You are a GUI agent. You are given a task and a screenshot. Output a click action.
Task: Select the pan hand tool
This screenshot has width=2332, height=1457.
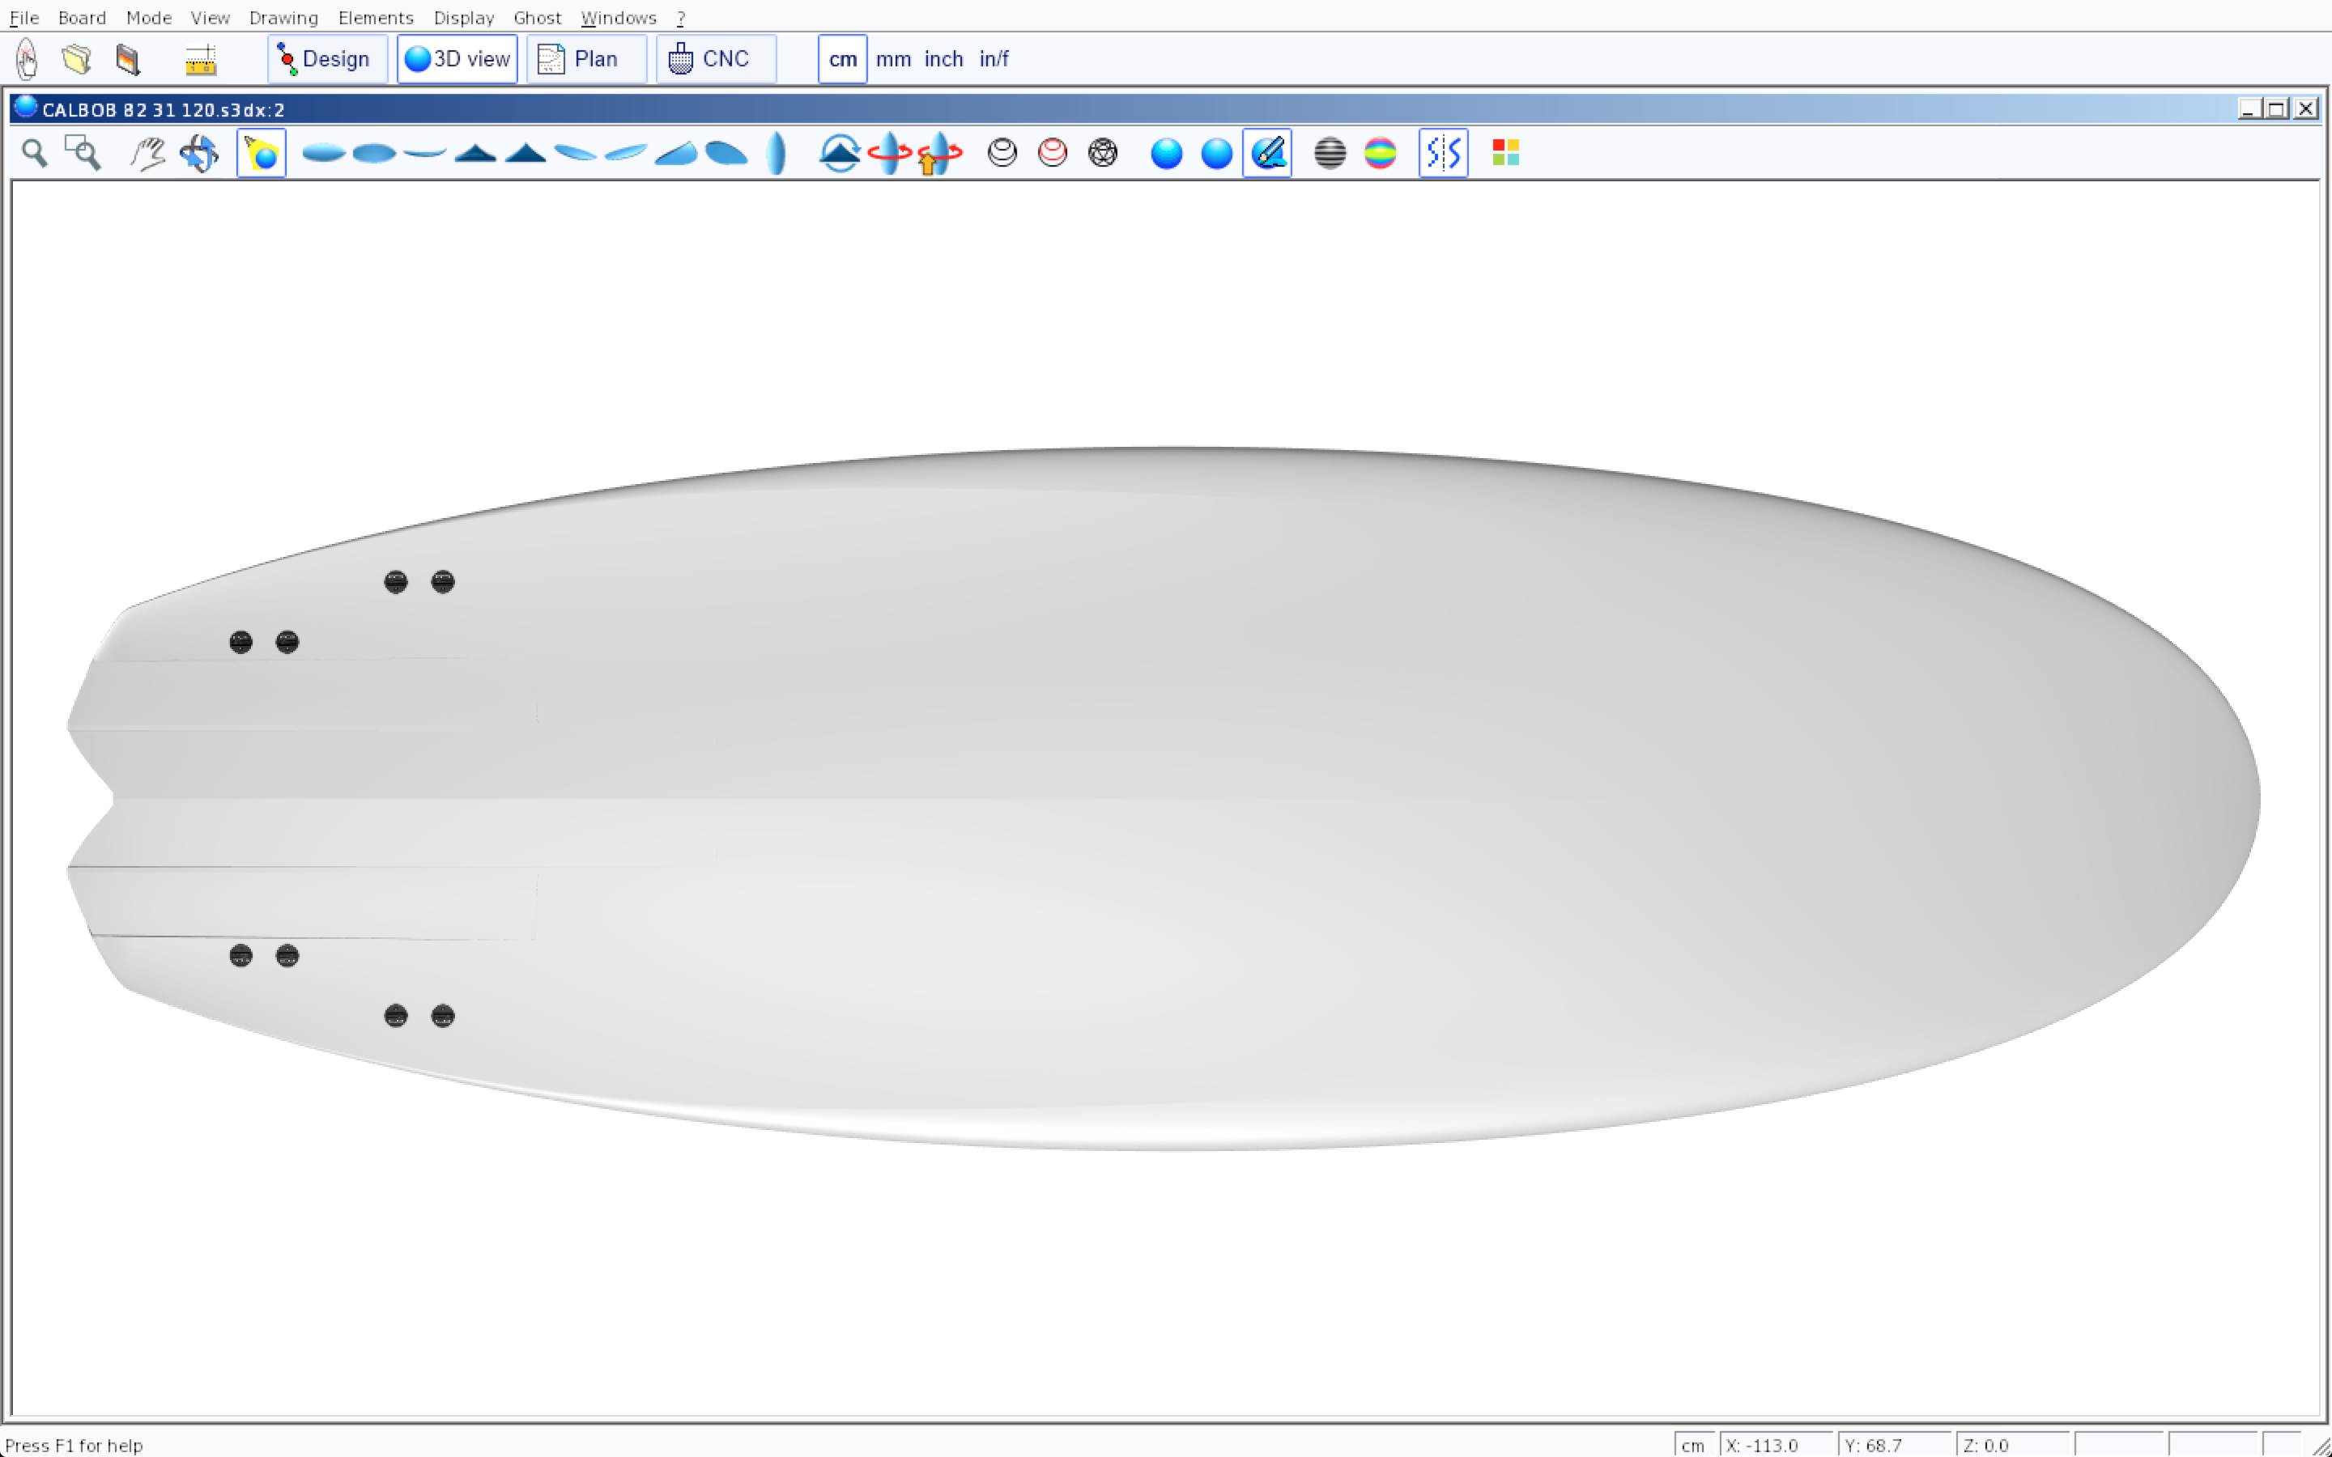[x=147, y=153]
